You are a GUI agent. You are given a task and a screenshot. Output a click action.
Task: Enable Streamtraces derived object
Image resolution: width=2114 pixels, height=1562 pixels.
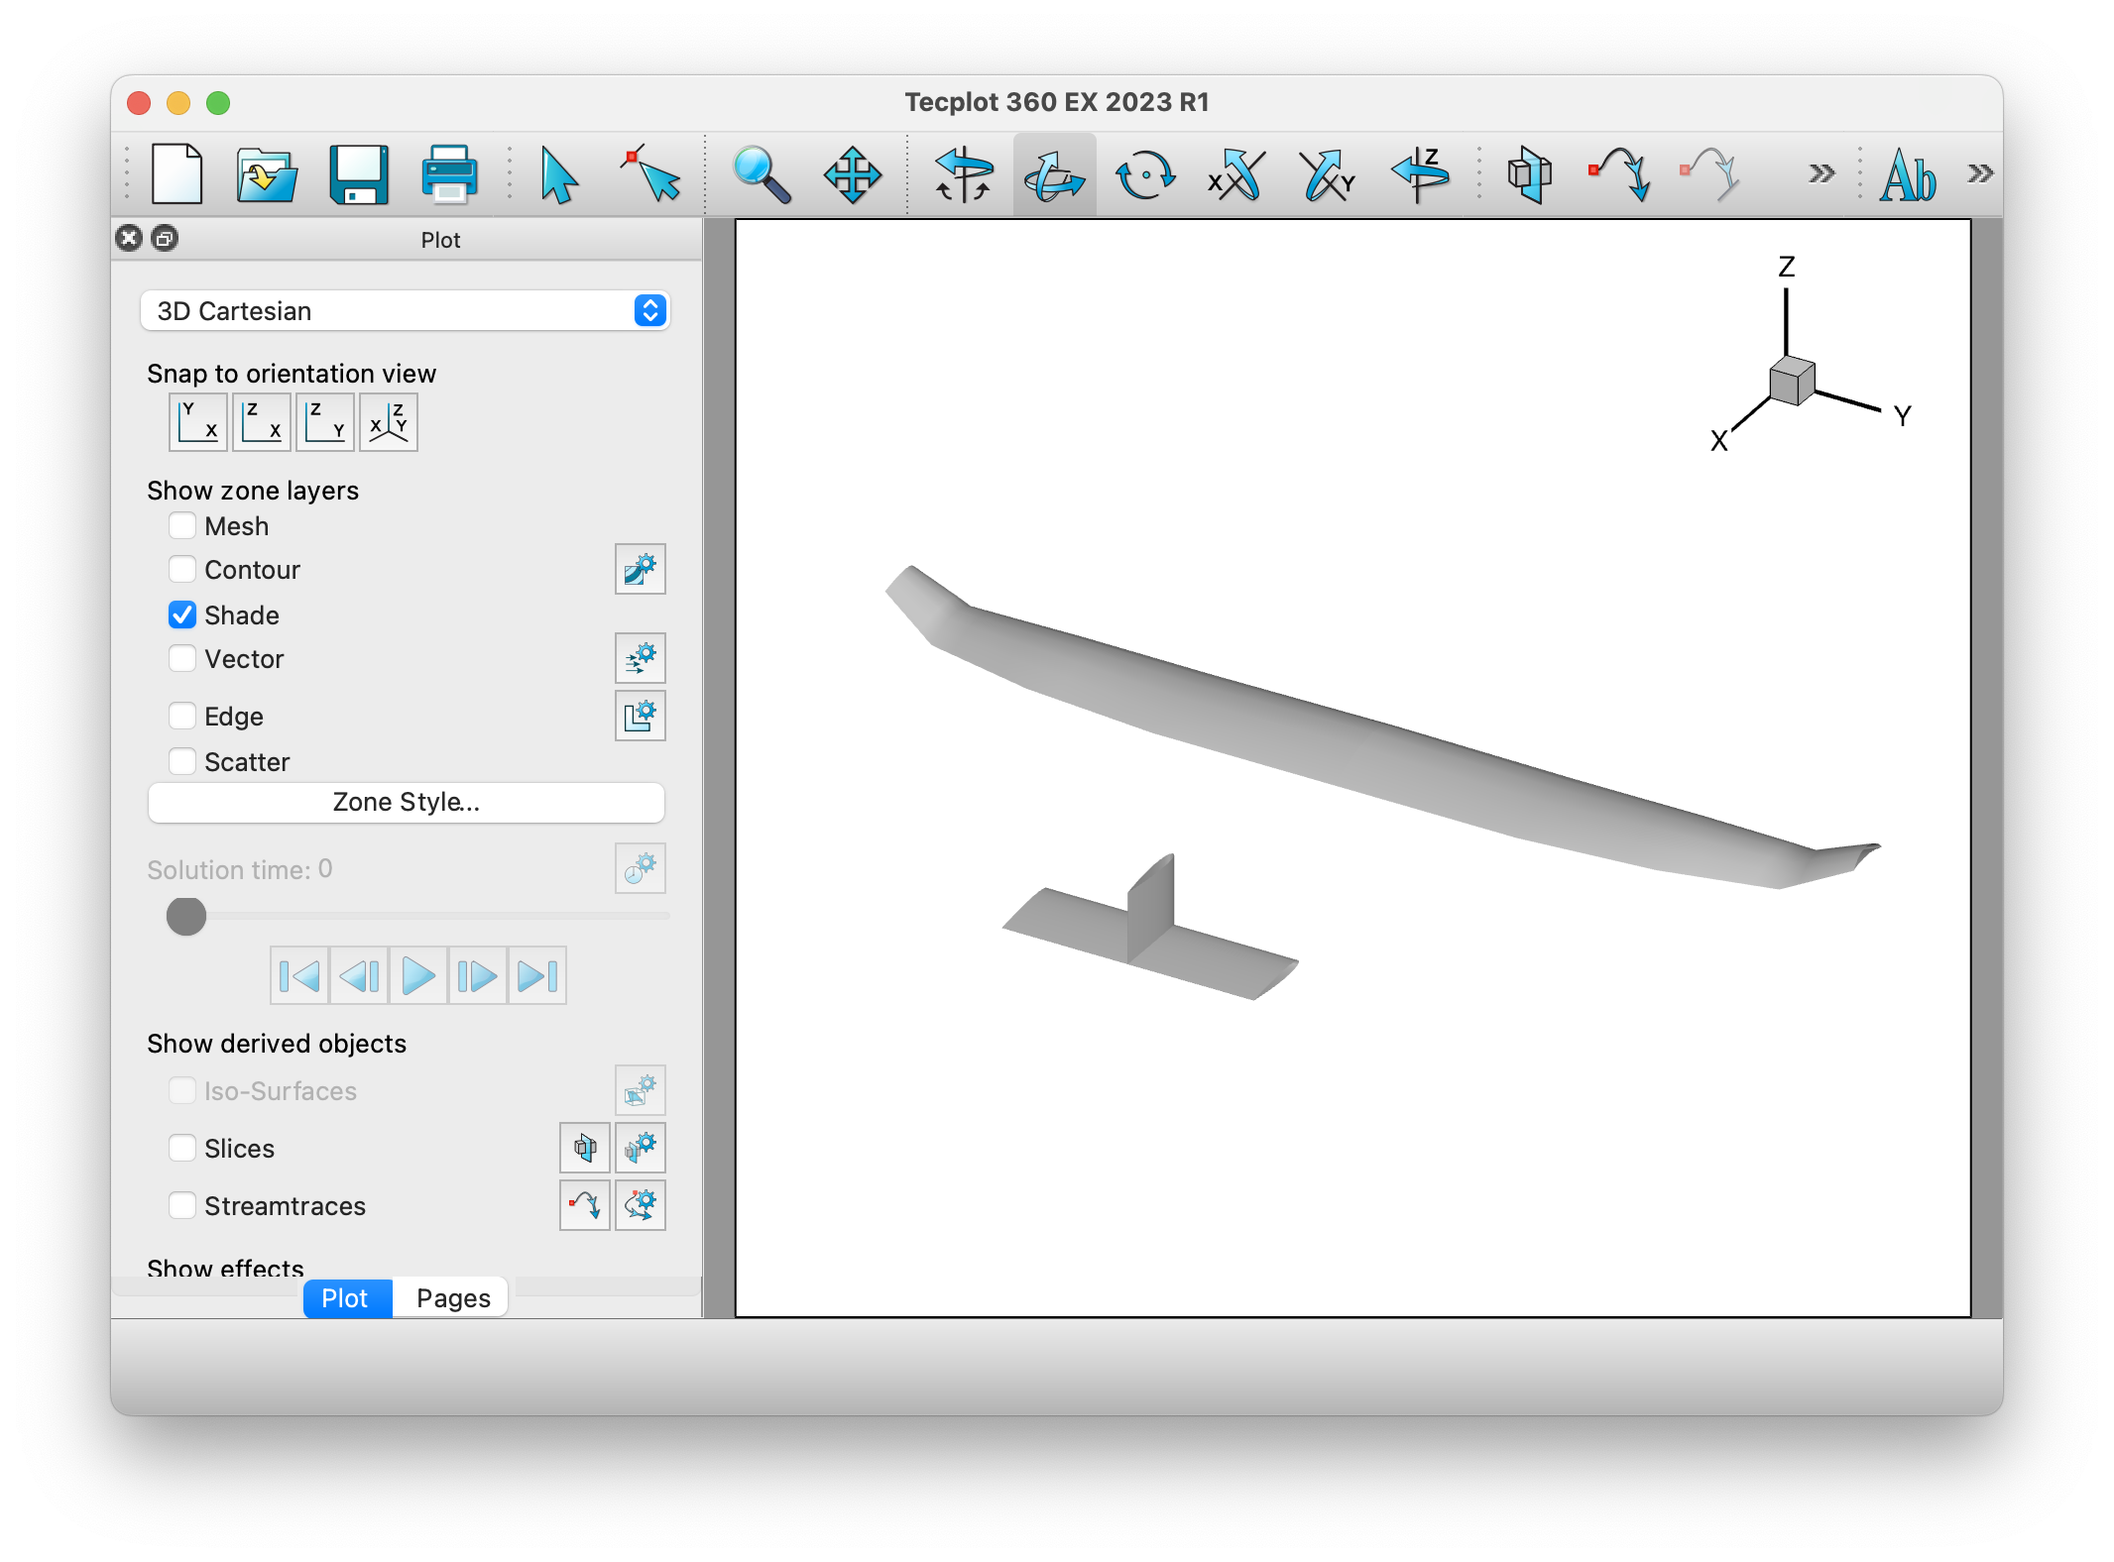[182, 1205]
